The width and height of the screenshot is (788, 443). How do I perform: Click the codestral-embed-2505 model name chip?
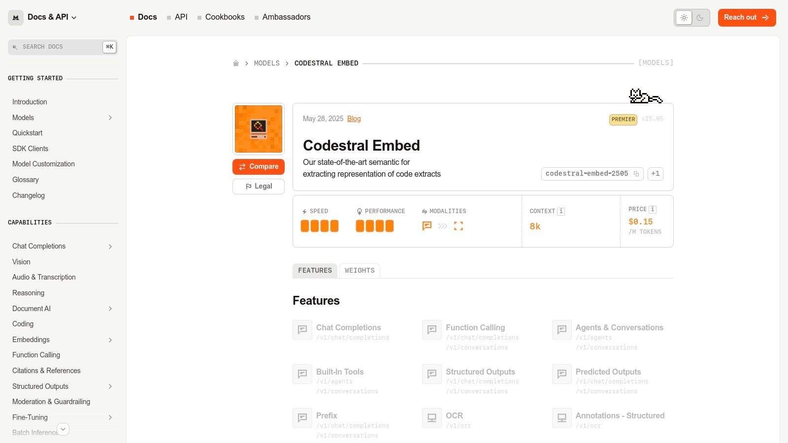pos(592,174)
